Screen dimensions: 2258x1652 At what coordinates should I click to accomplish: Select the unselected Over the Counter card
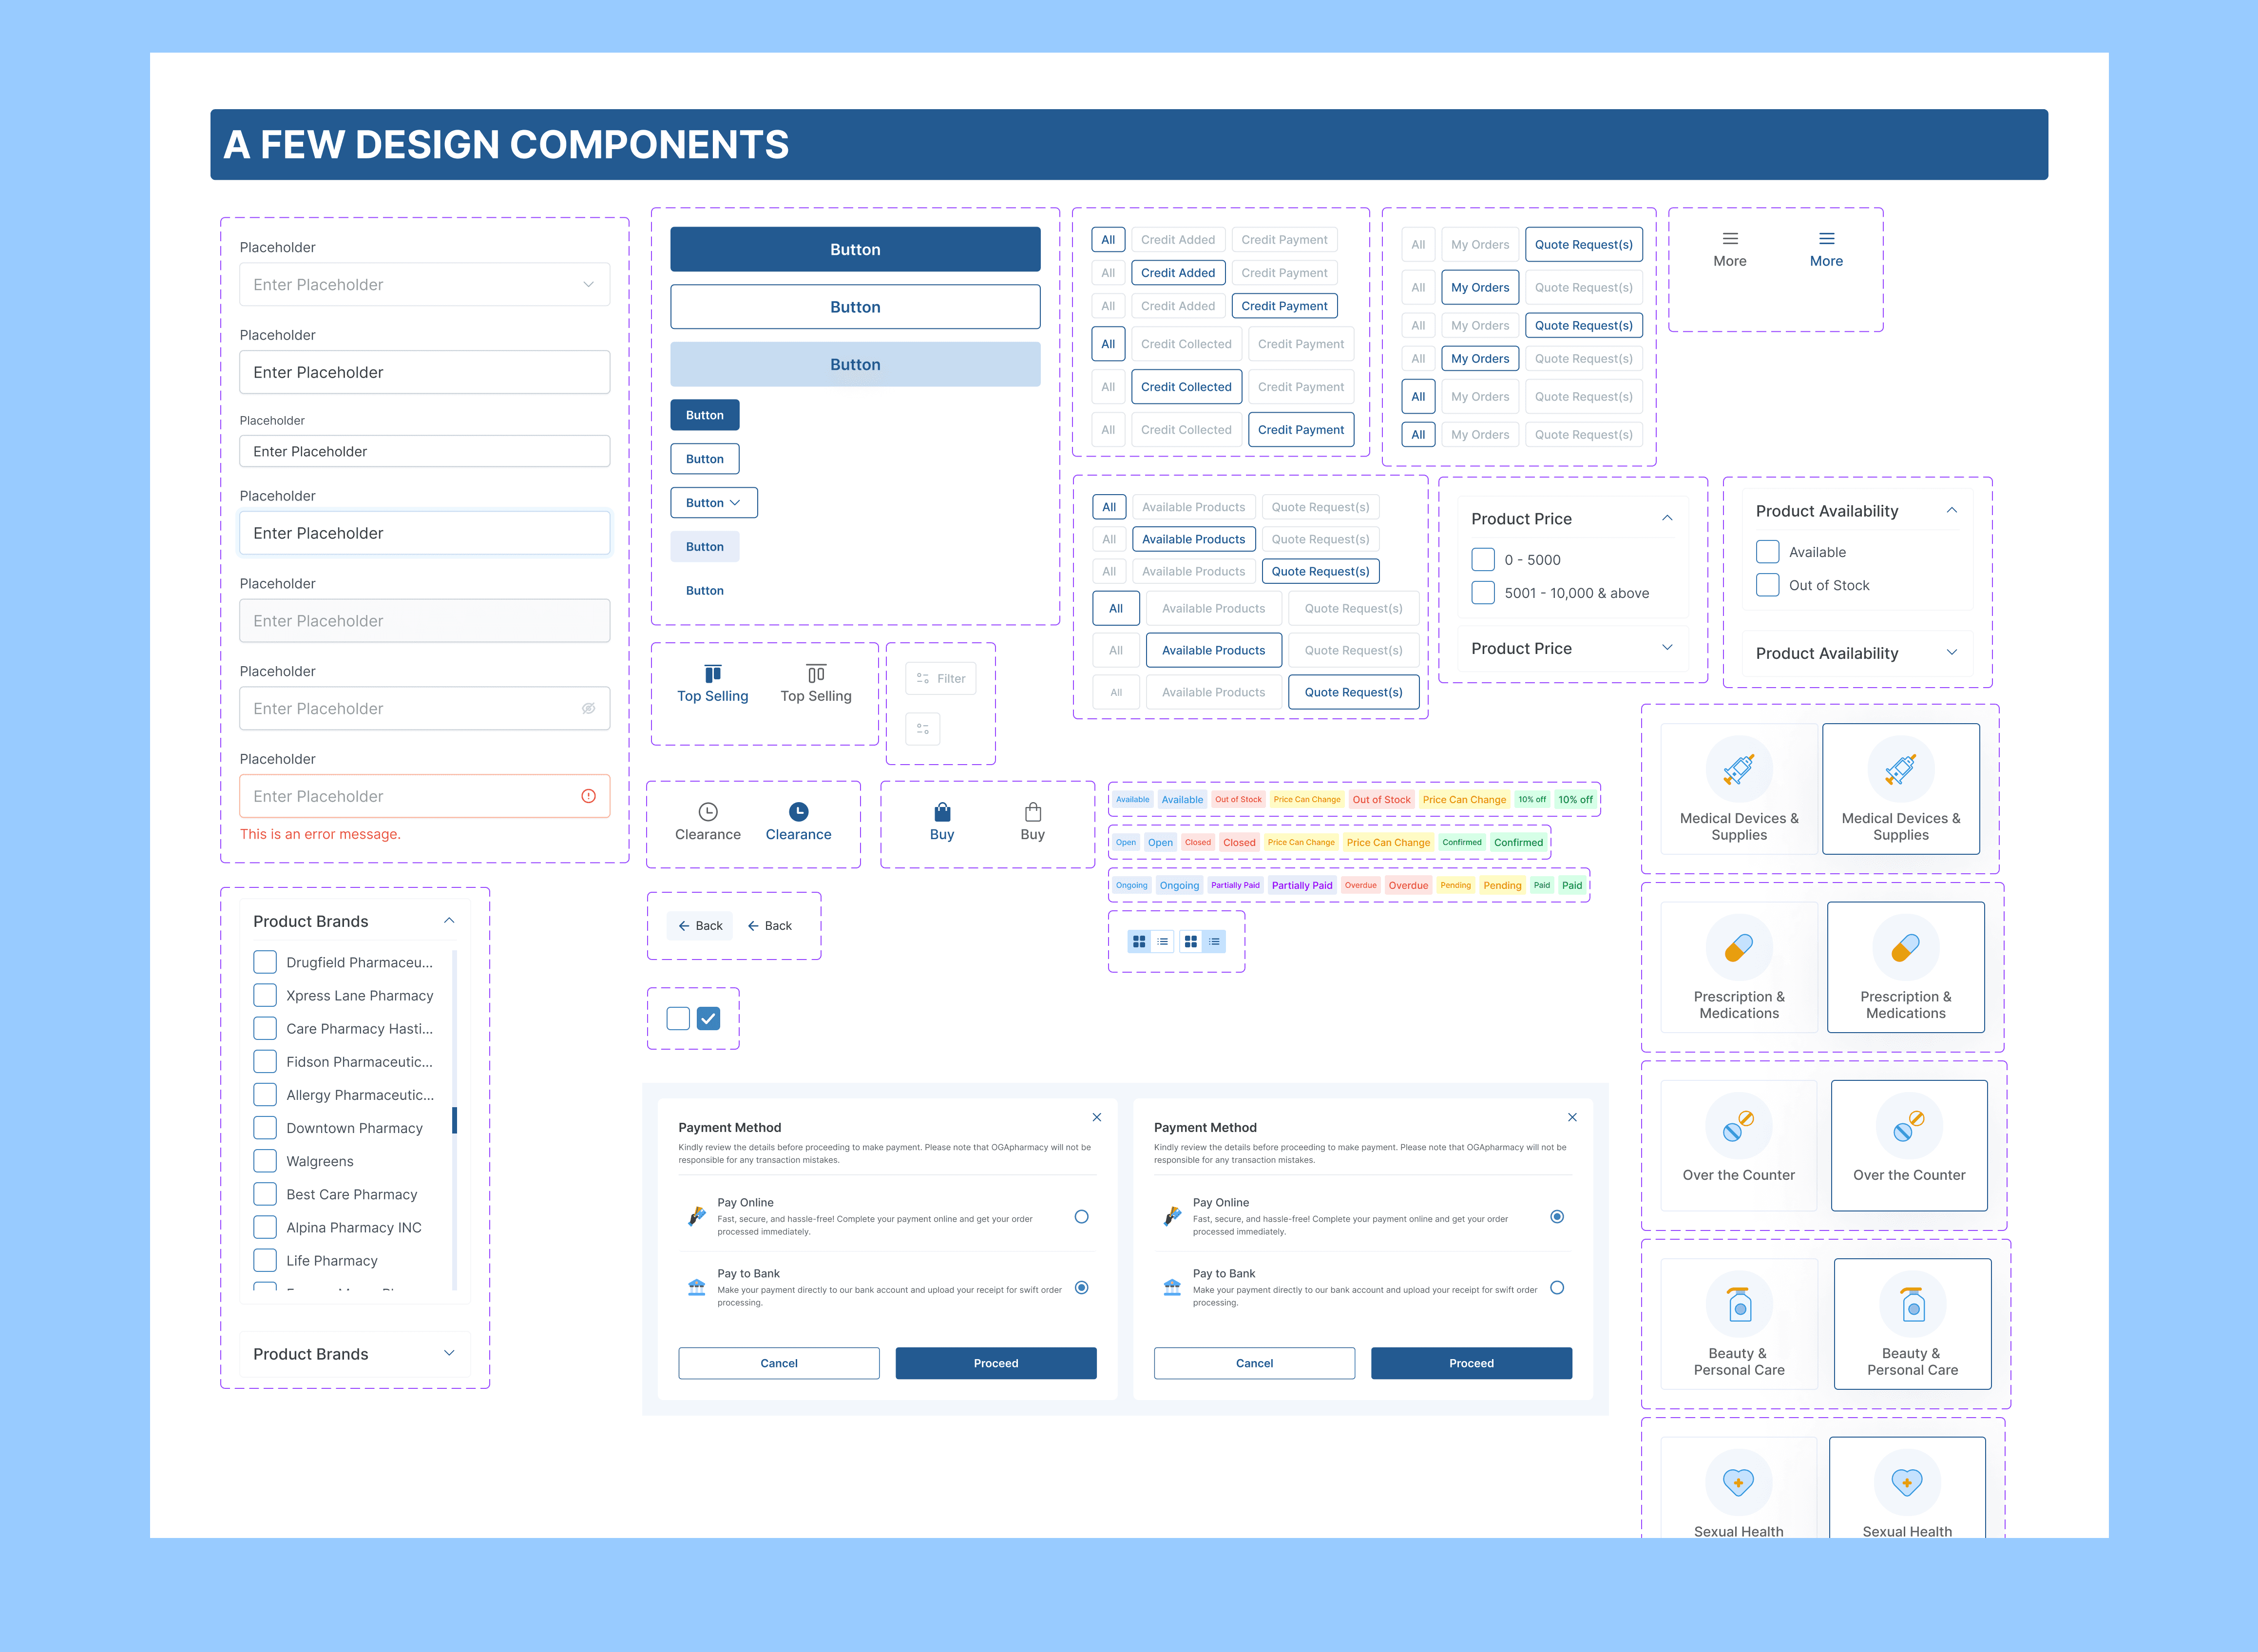click(1739, 1146)
